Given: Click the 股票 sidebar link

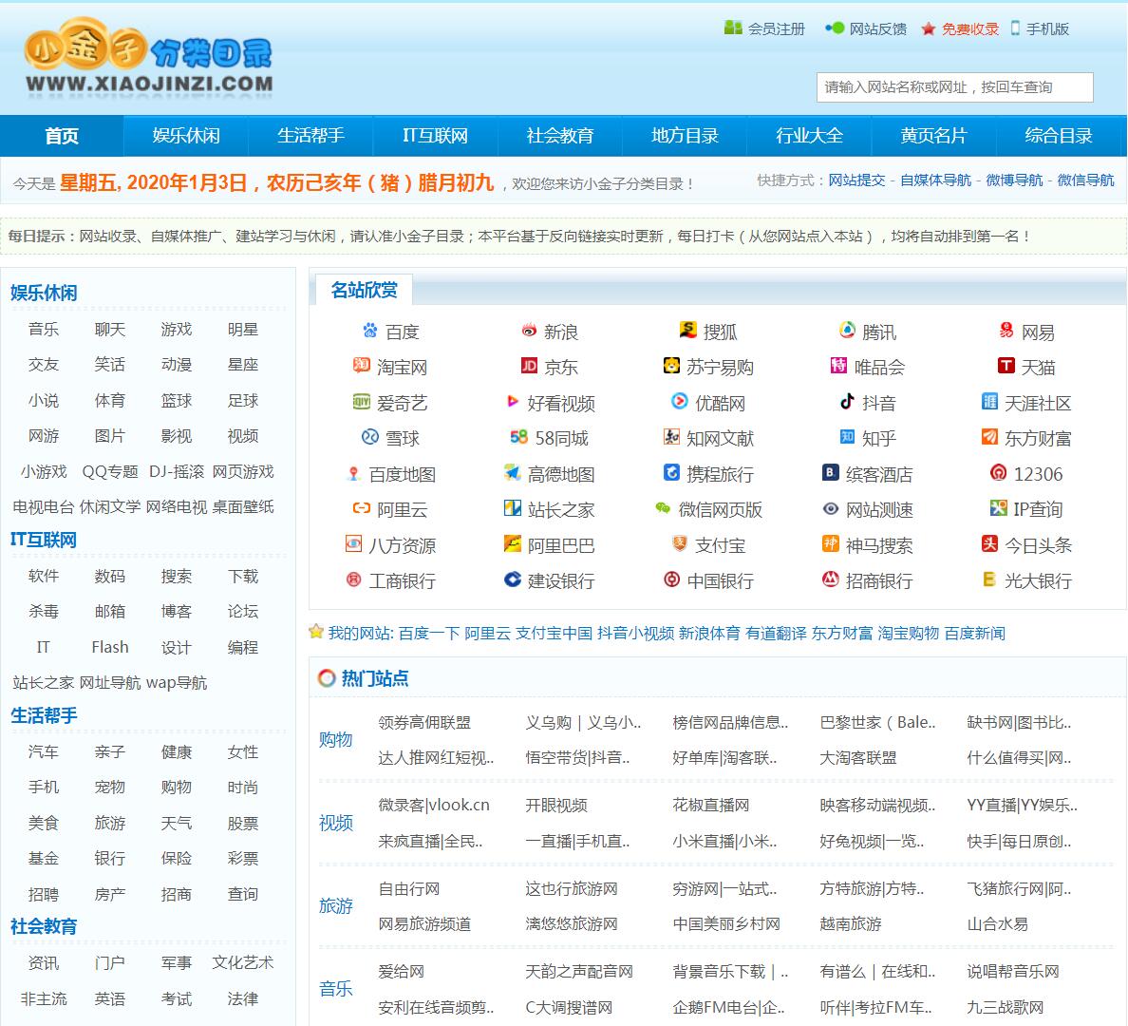Looking at the screenshot, I should tap(242, 823).
